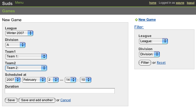
Task: Pick a month from February dropdown
Action: (34, 80)
